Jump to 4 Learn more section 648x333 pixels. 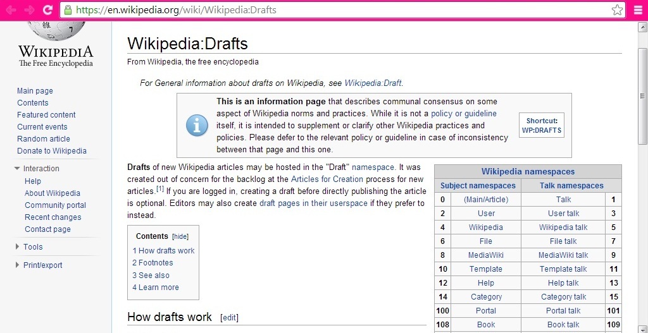point(156,288)
